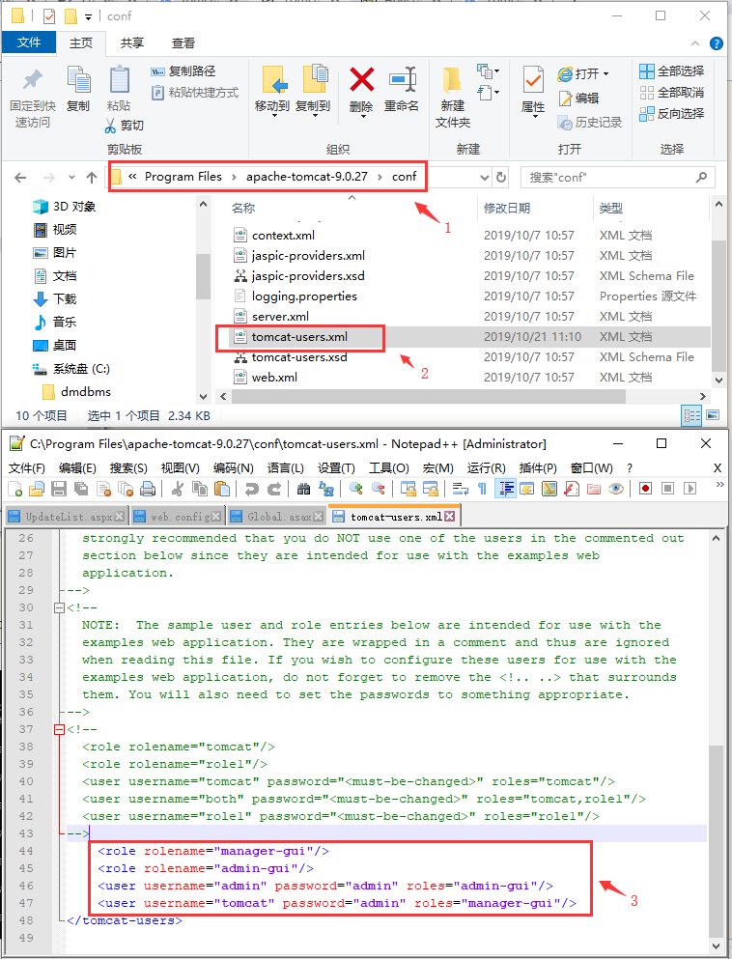Click Cut (剪切) in Explorer ribbon
This screenshot has height=959, width=732.
pos(125,126)
